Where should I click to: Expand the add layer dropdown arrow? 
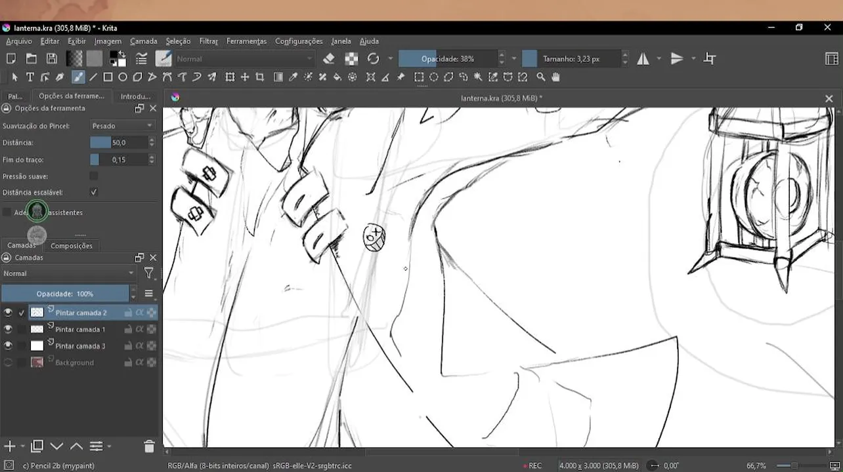click(23, 446)
